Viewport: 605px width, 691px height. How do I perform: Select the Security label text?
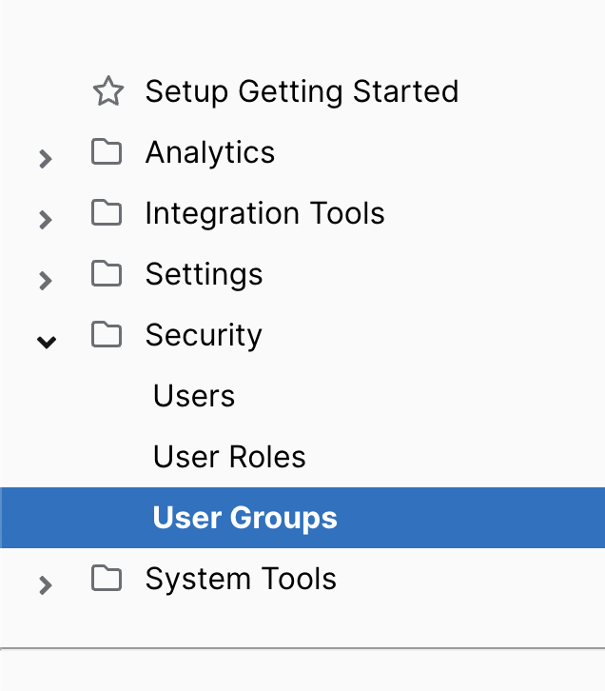pos(203,335)
